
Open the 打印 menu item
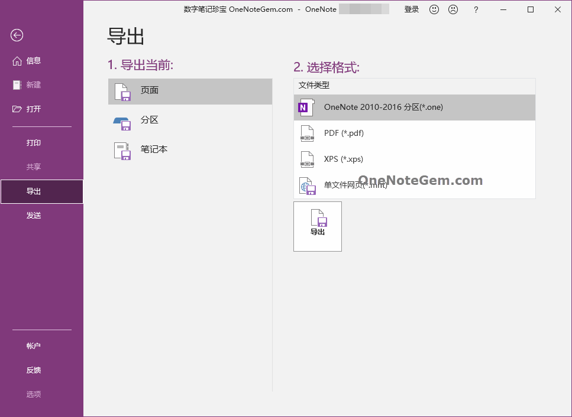[x=41, y=143]
